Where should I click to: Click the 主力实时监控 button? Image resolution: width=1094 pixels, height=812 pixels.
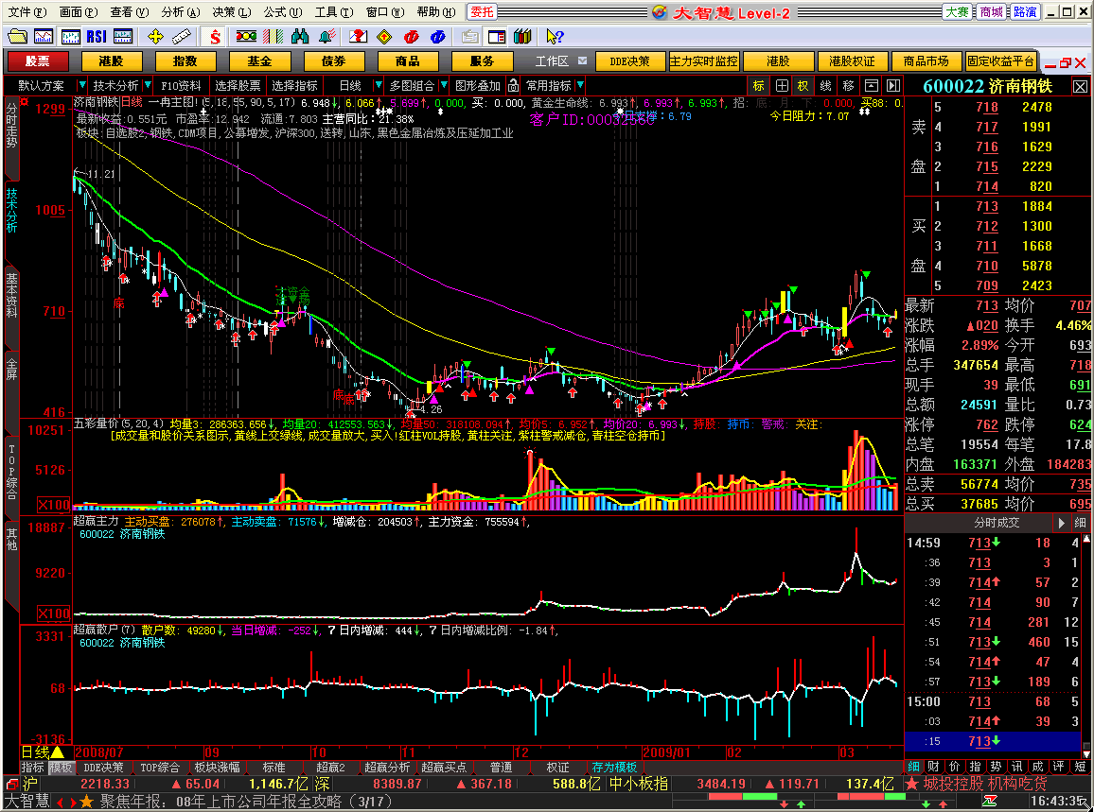click(x=703, y=61)
